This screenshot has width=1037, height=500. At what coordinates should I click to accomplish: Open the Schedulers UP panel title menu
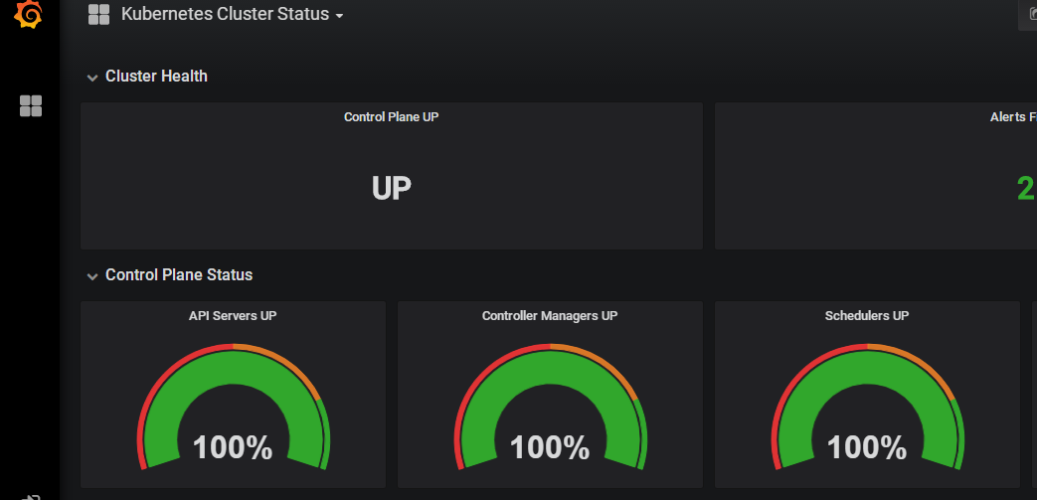click(867, 316)
